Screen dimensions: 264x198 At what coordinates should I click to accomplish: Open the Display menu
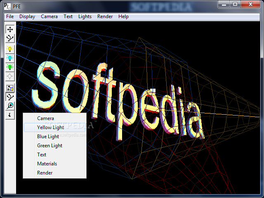pos(27,16)
